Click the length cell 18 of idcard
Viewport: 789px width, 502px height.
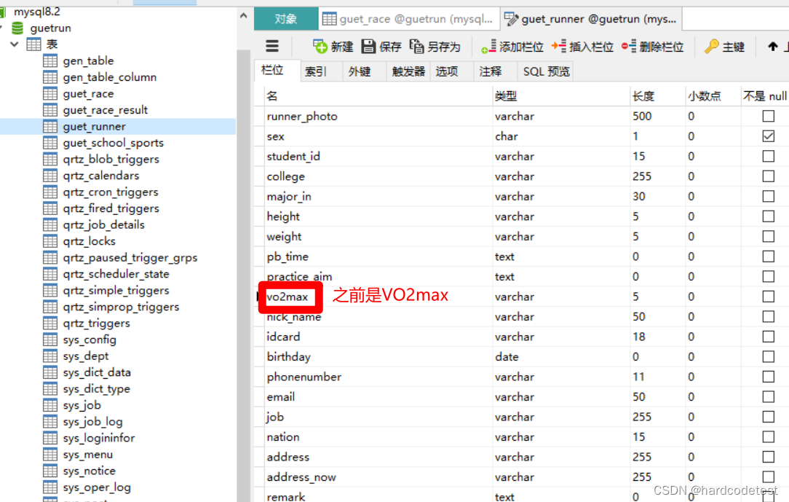[x=657, y=337]
